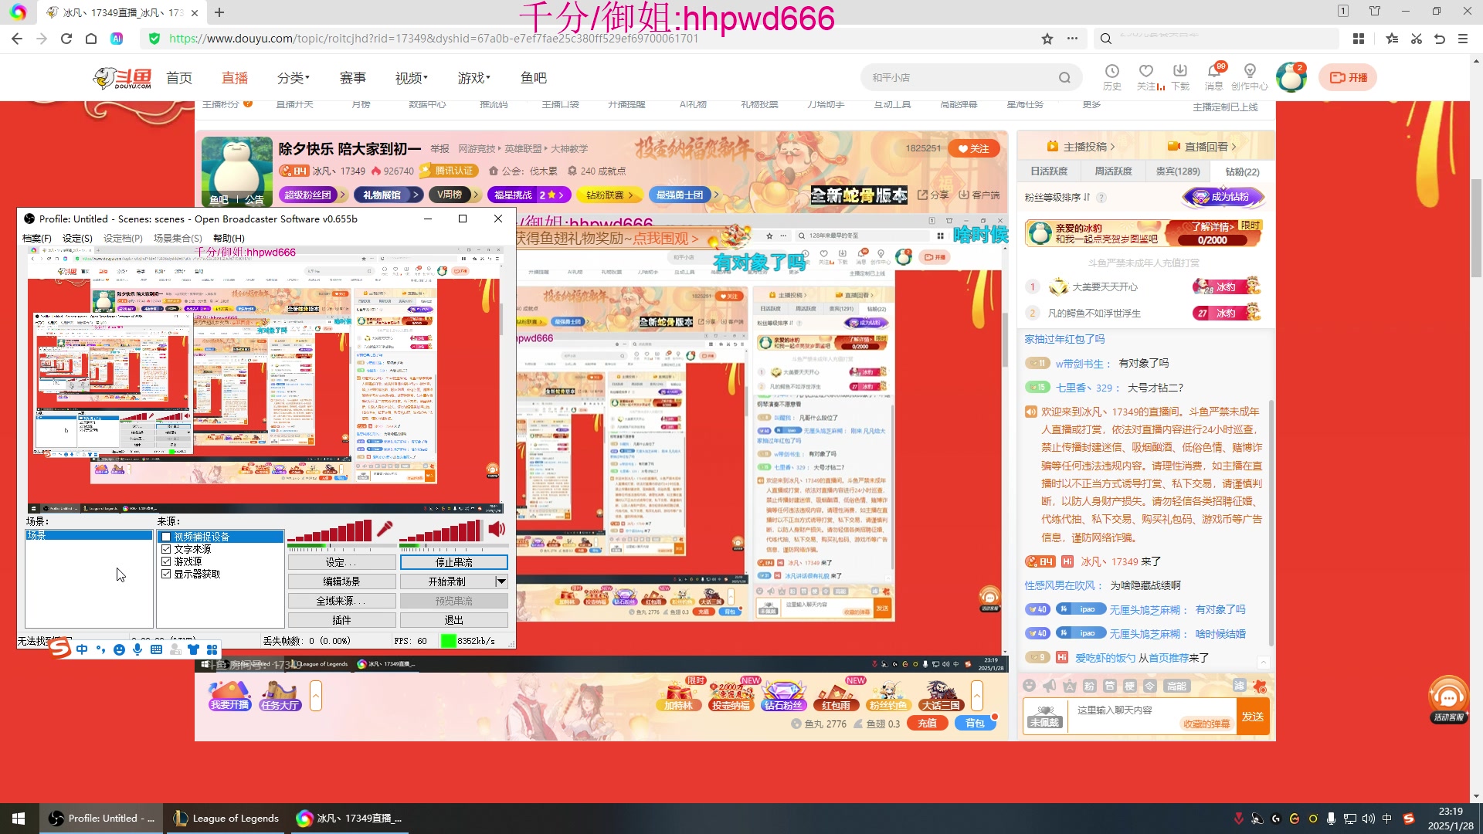Mute the desktop speaker in OBS
This screenshot has height=834, width=1483.
tap(497, 529)
